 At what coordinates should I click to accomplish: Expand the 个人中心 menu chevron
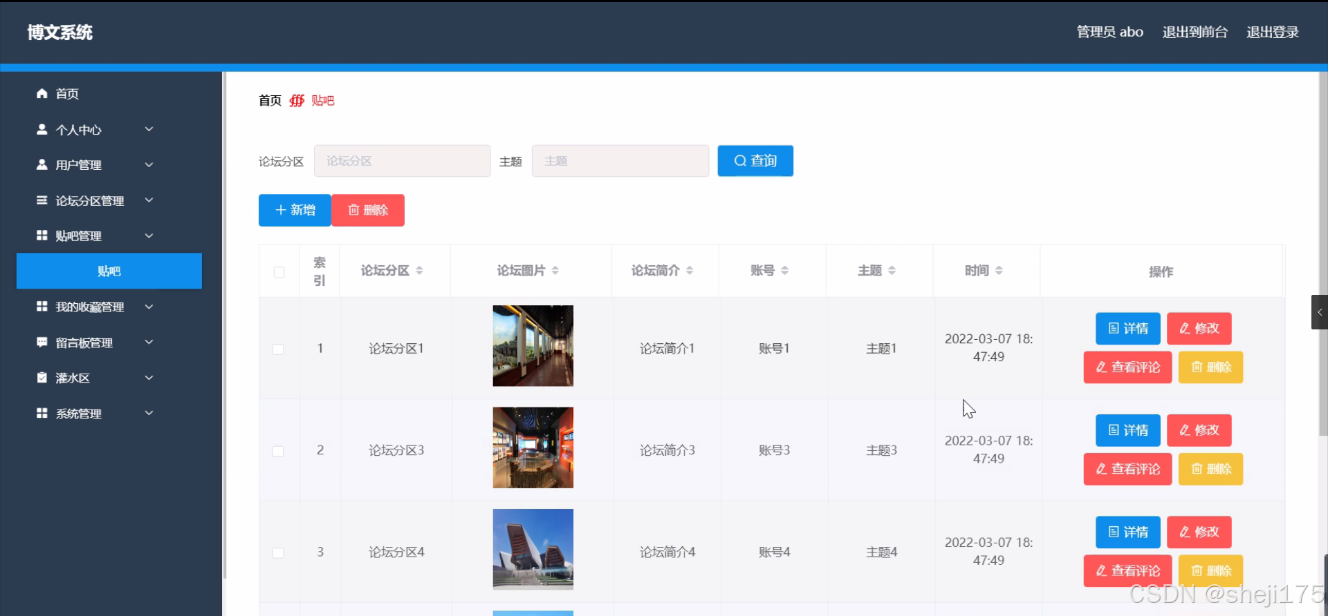pyautogui.click(x=149, y=129)
